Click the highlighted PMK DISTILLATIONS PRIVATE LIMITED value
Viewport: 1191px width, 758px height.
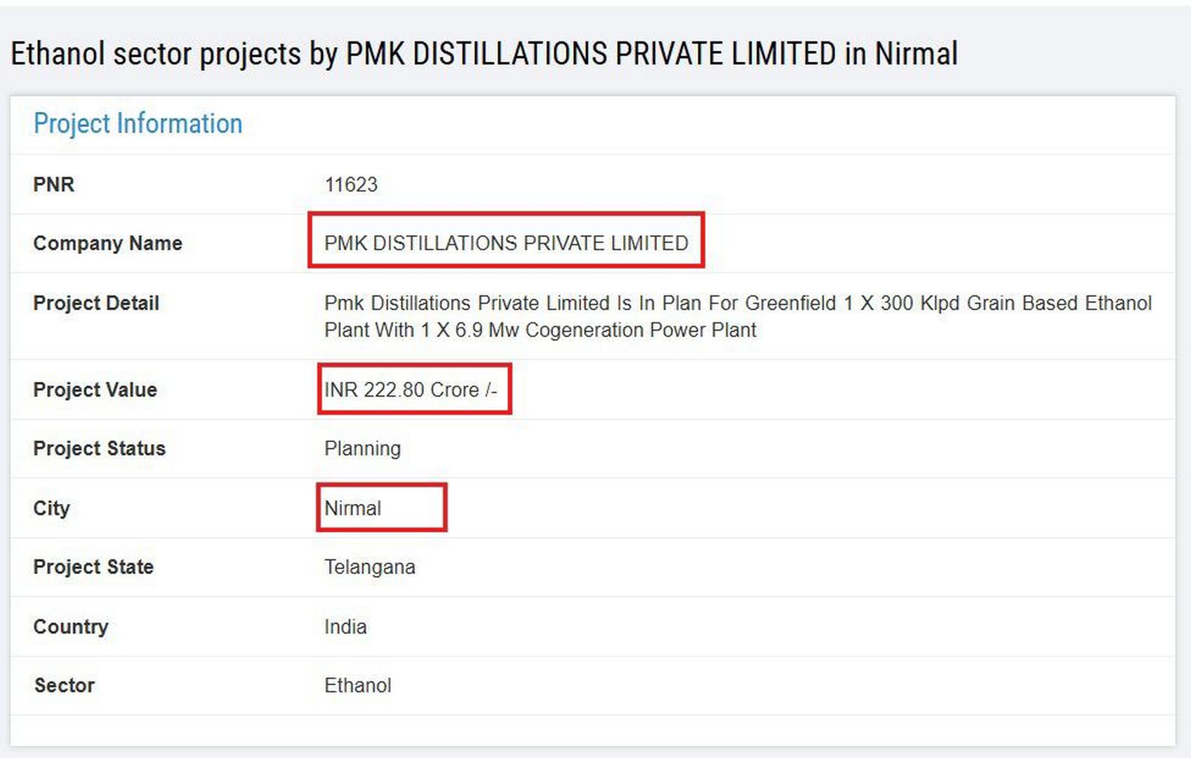tap(506, 243)
